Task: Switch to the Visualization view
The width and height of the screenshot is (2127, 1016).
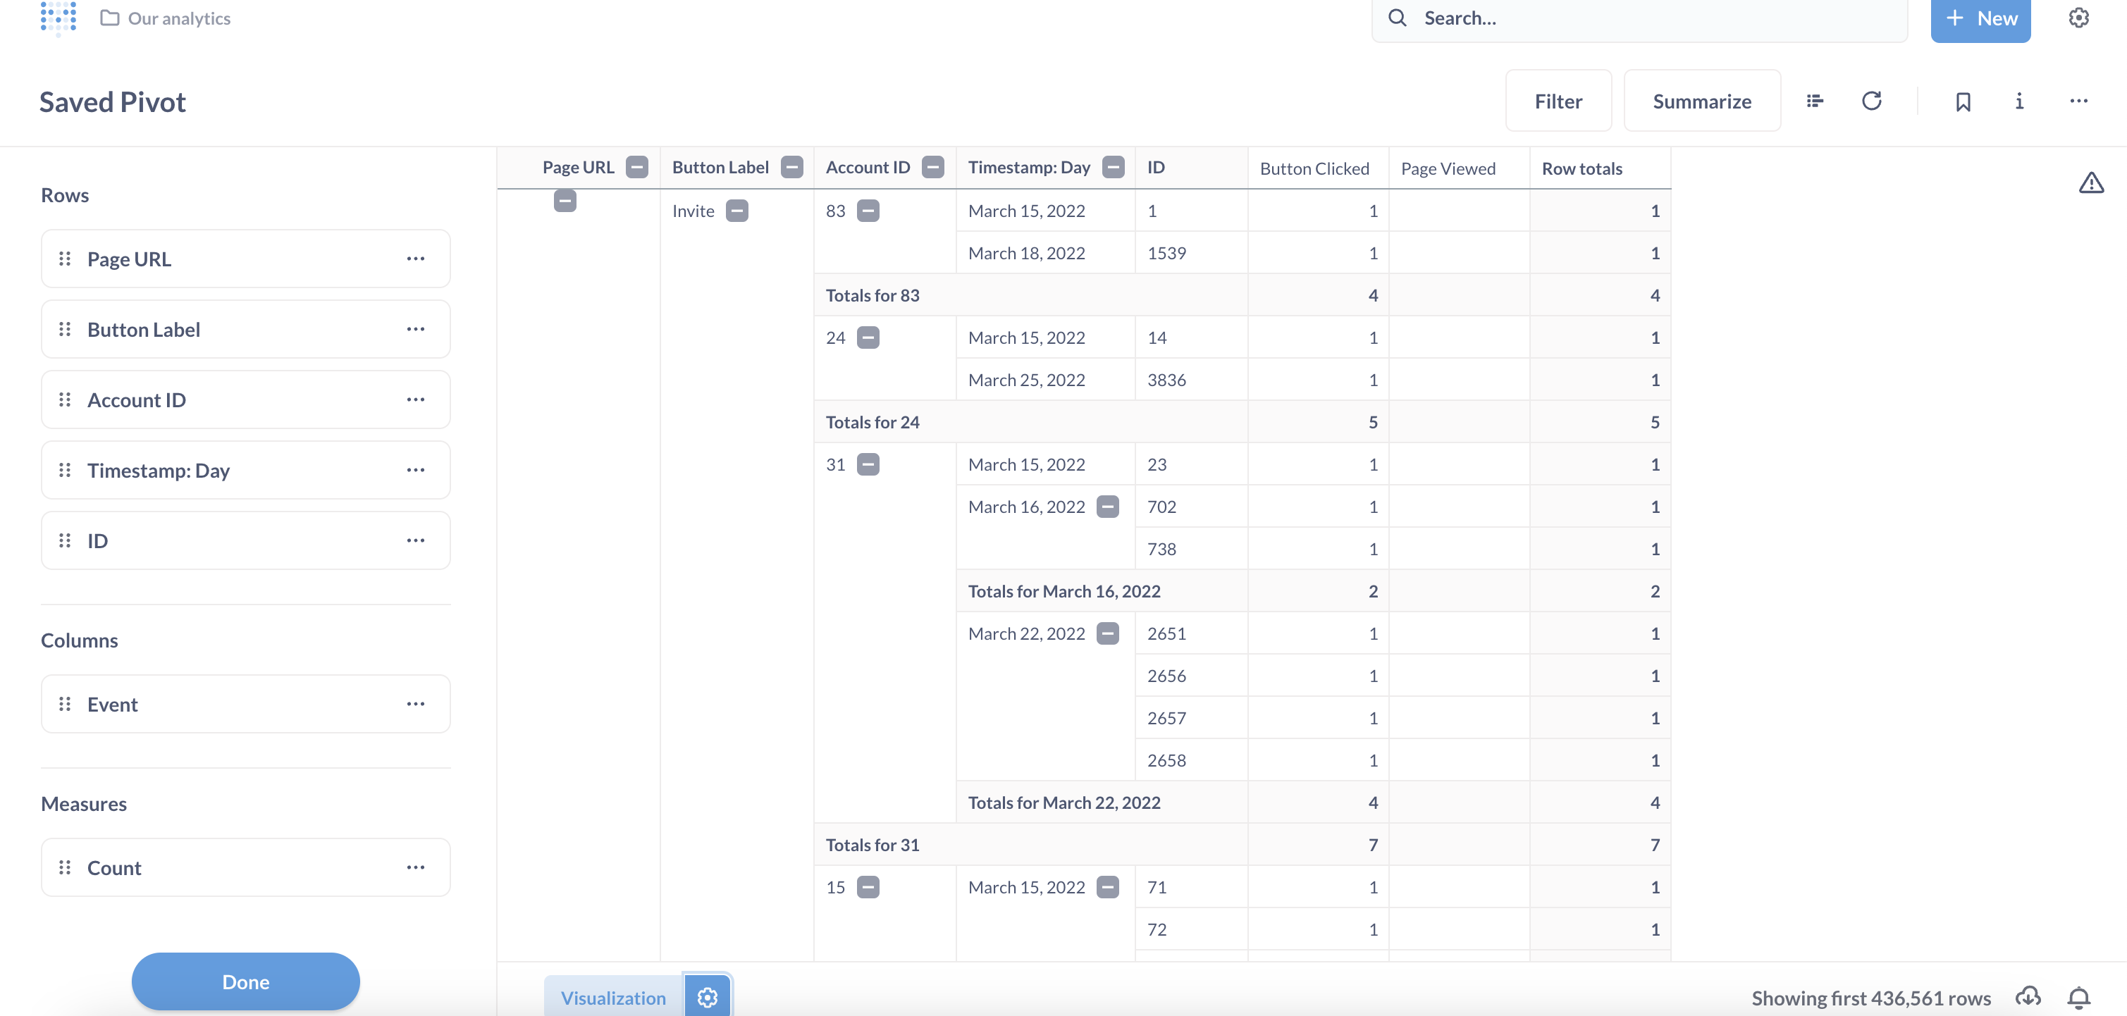Action: point(612,996)
